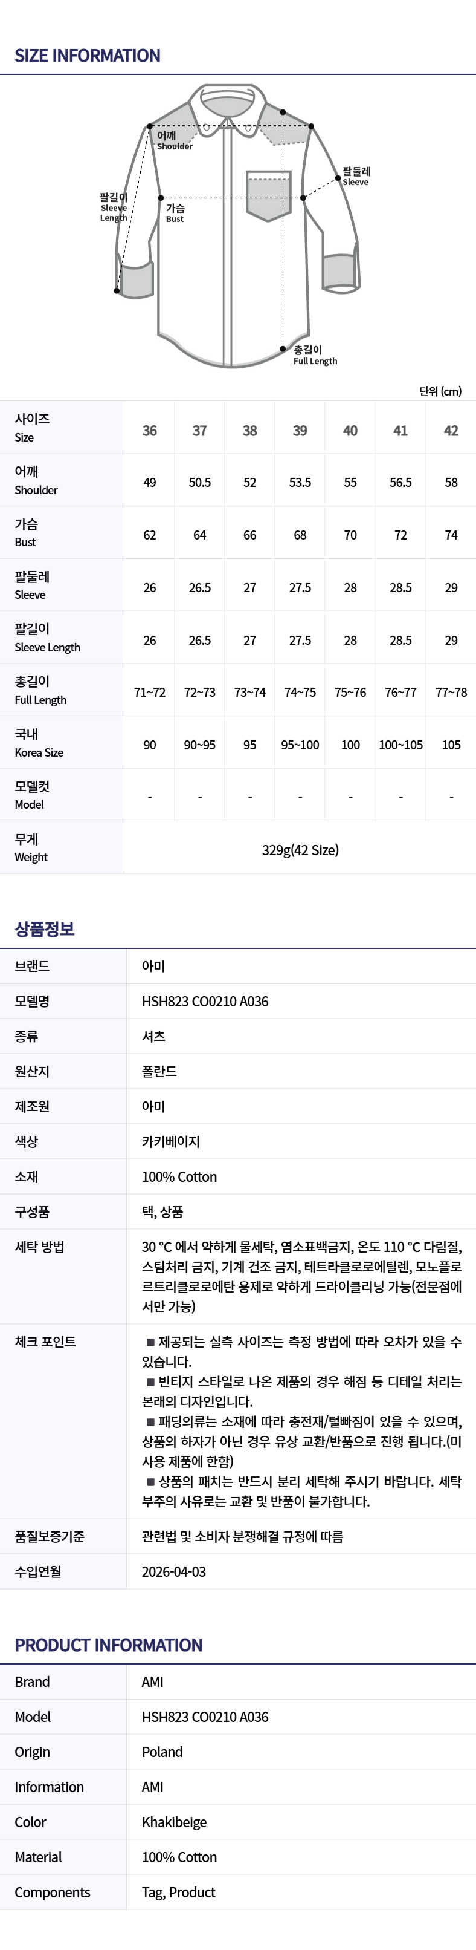Click the shirt collar in the diagram

pos(227,99)
